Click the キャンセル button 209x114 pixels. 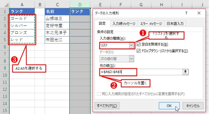tap(193, 106)
